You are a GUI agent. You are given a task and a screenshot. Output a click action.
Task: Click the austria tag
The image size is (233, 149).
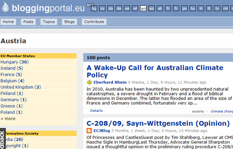[198, 111]
